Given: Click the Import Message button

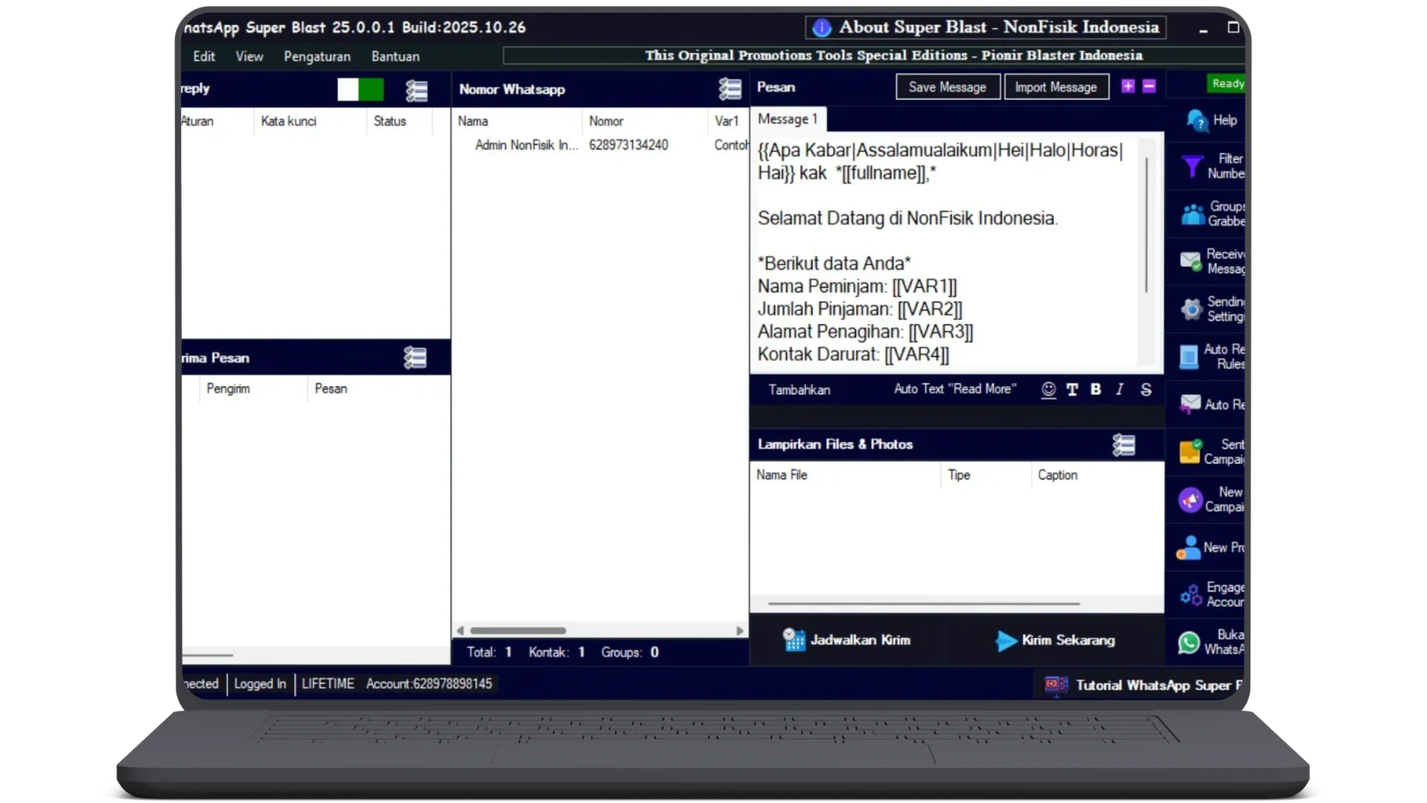Looking at the screenshot, I should coord(1056,87).
